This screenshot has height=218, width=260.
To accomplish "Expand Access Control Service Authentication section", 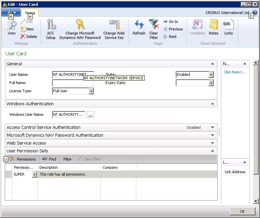I will [x=212, y=127].
